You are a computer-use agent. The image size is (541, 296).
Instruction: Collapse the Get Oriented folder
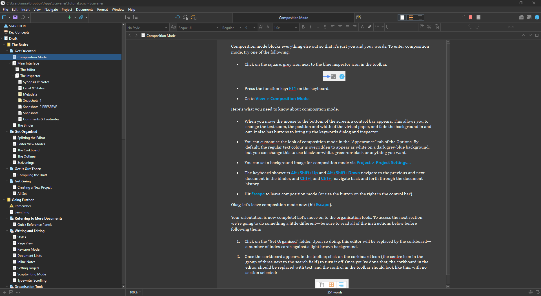click(7, 51)
